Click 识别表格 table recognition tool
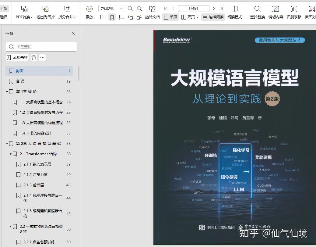316x247 pixels. [294, 12]
